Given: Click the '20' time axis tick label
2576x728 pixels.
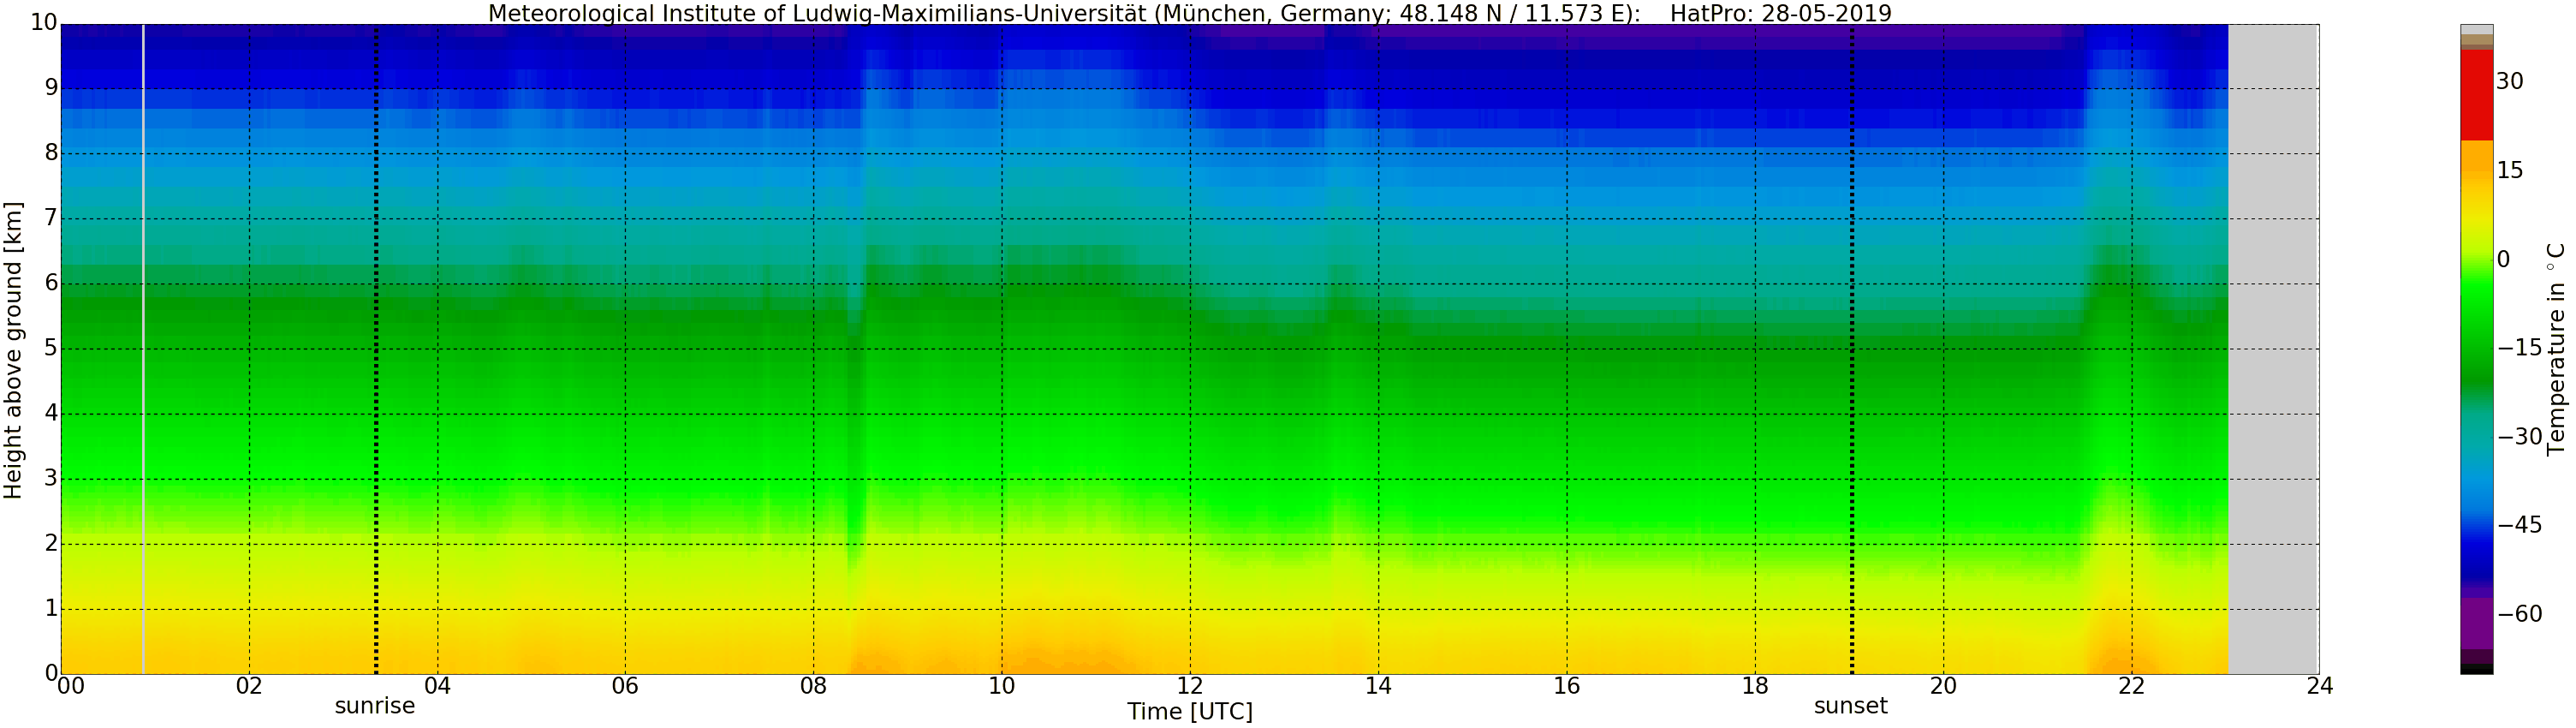Looking at the screenshot, I should pos(1943,686).
